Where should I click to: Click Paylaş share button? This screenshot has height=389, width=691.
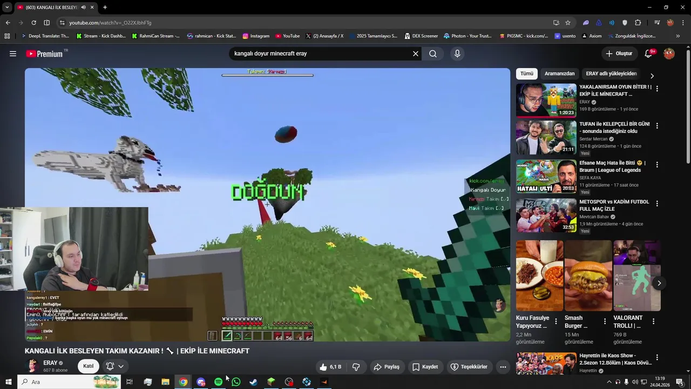pos(387,367)
